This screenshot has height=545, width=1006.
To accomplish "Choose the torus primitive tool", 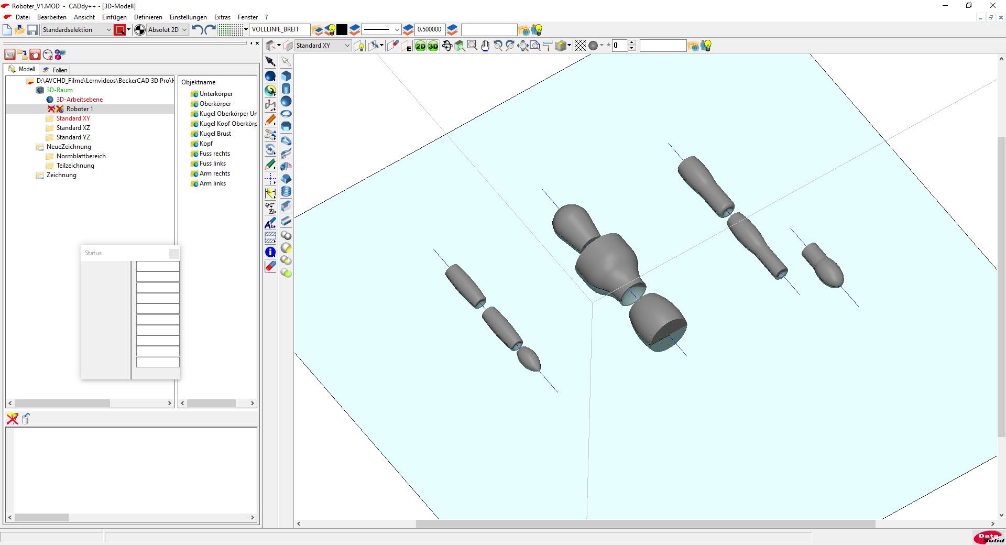I will point(286,114).
